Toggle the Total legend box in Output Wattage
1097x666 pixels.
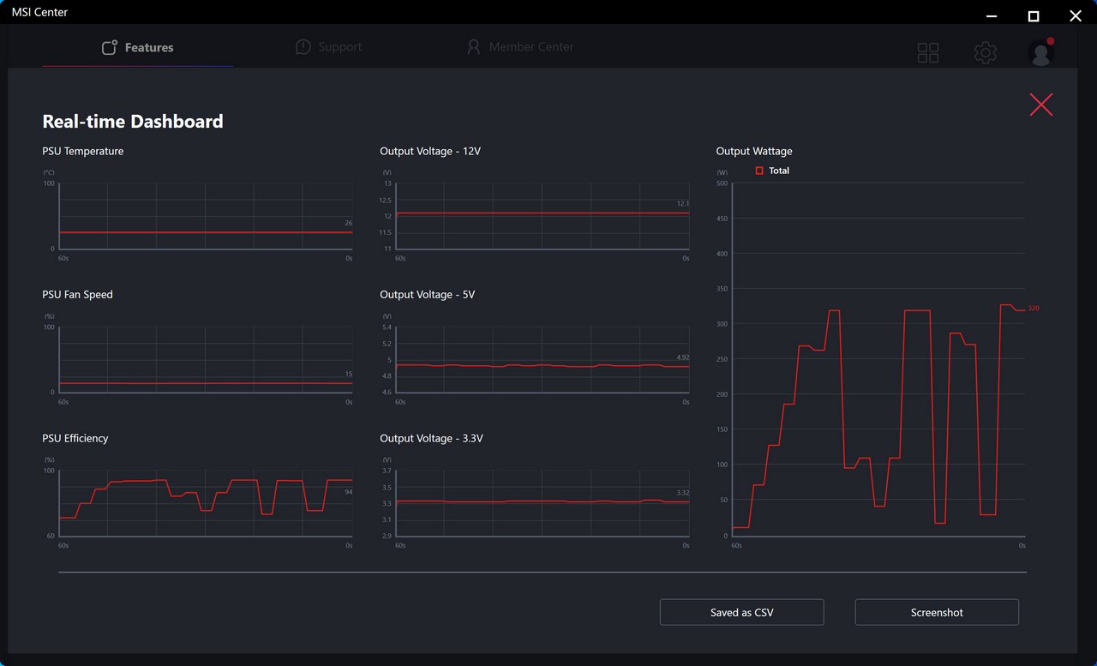[759, 171]
